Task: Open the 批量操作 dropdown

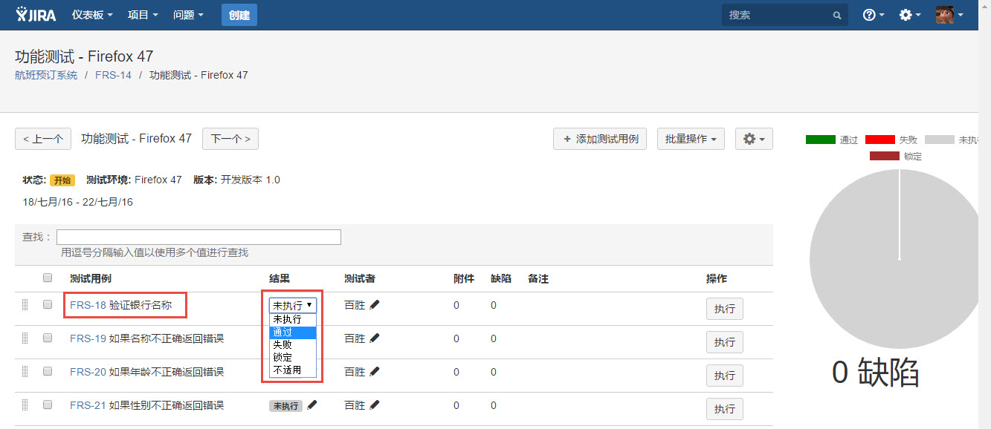Action: pyautogui.click(x=691, y=139)
